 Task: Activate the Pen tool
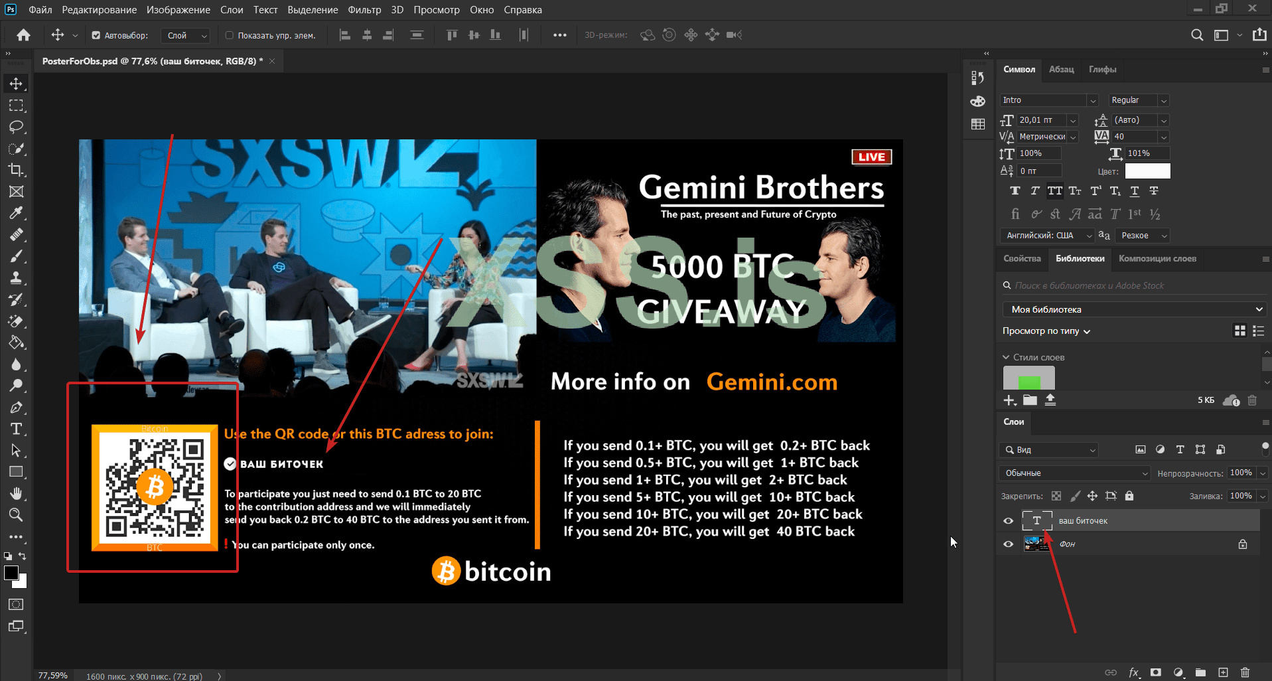click(x=16, y=408)
